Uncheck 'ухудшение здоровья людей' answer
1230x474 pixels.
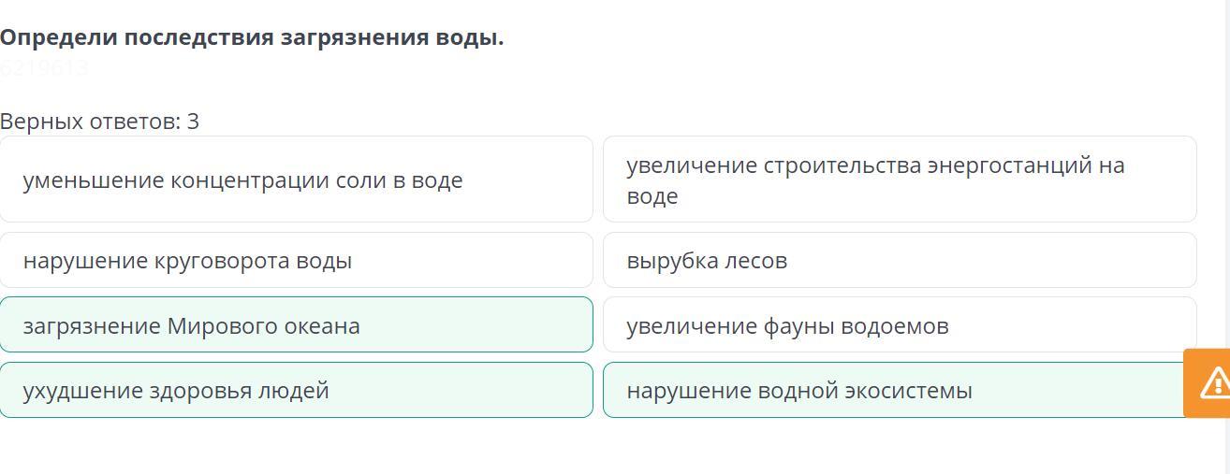[296, 390]
